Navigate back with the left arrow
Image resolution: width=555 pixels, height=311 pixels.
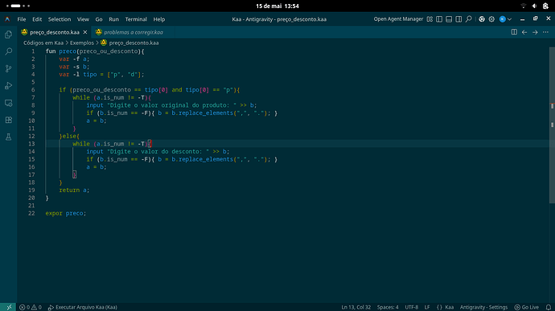pos(524,32)
